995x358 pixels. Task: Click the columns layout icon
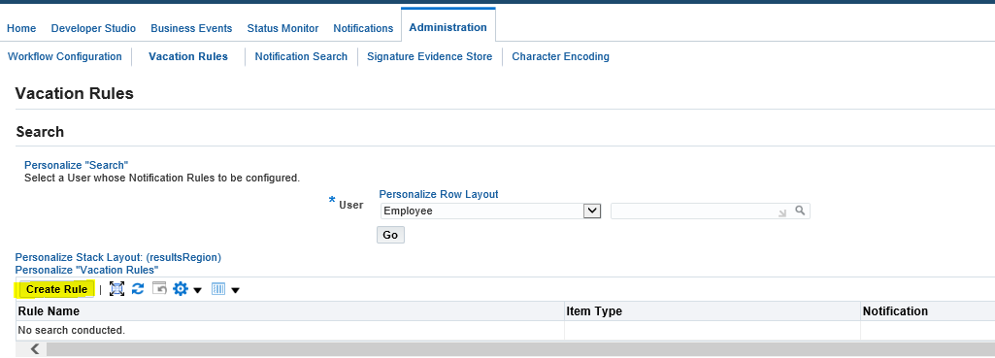pos(218,289)
